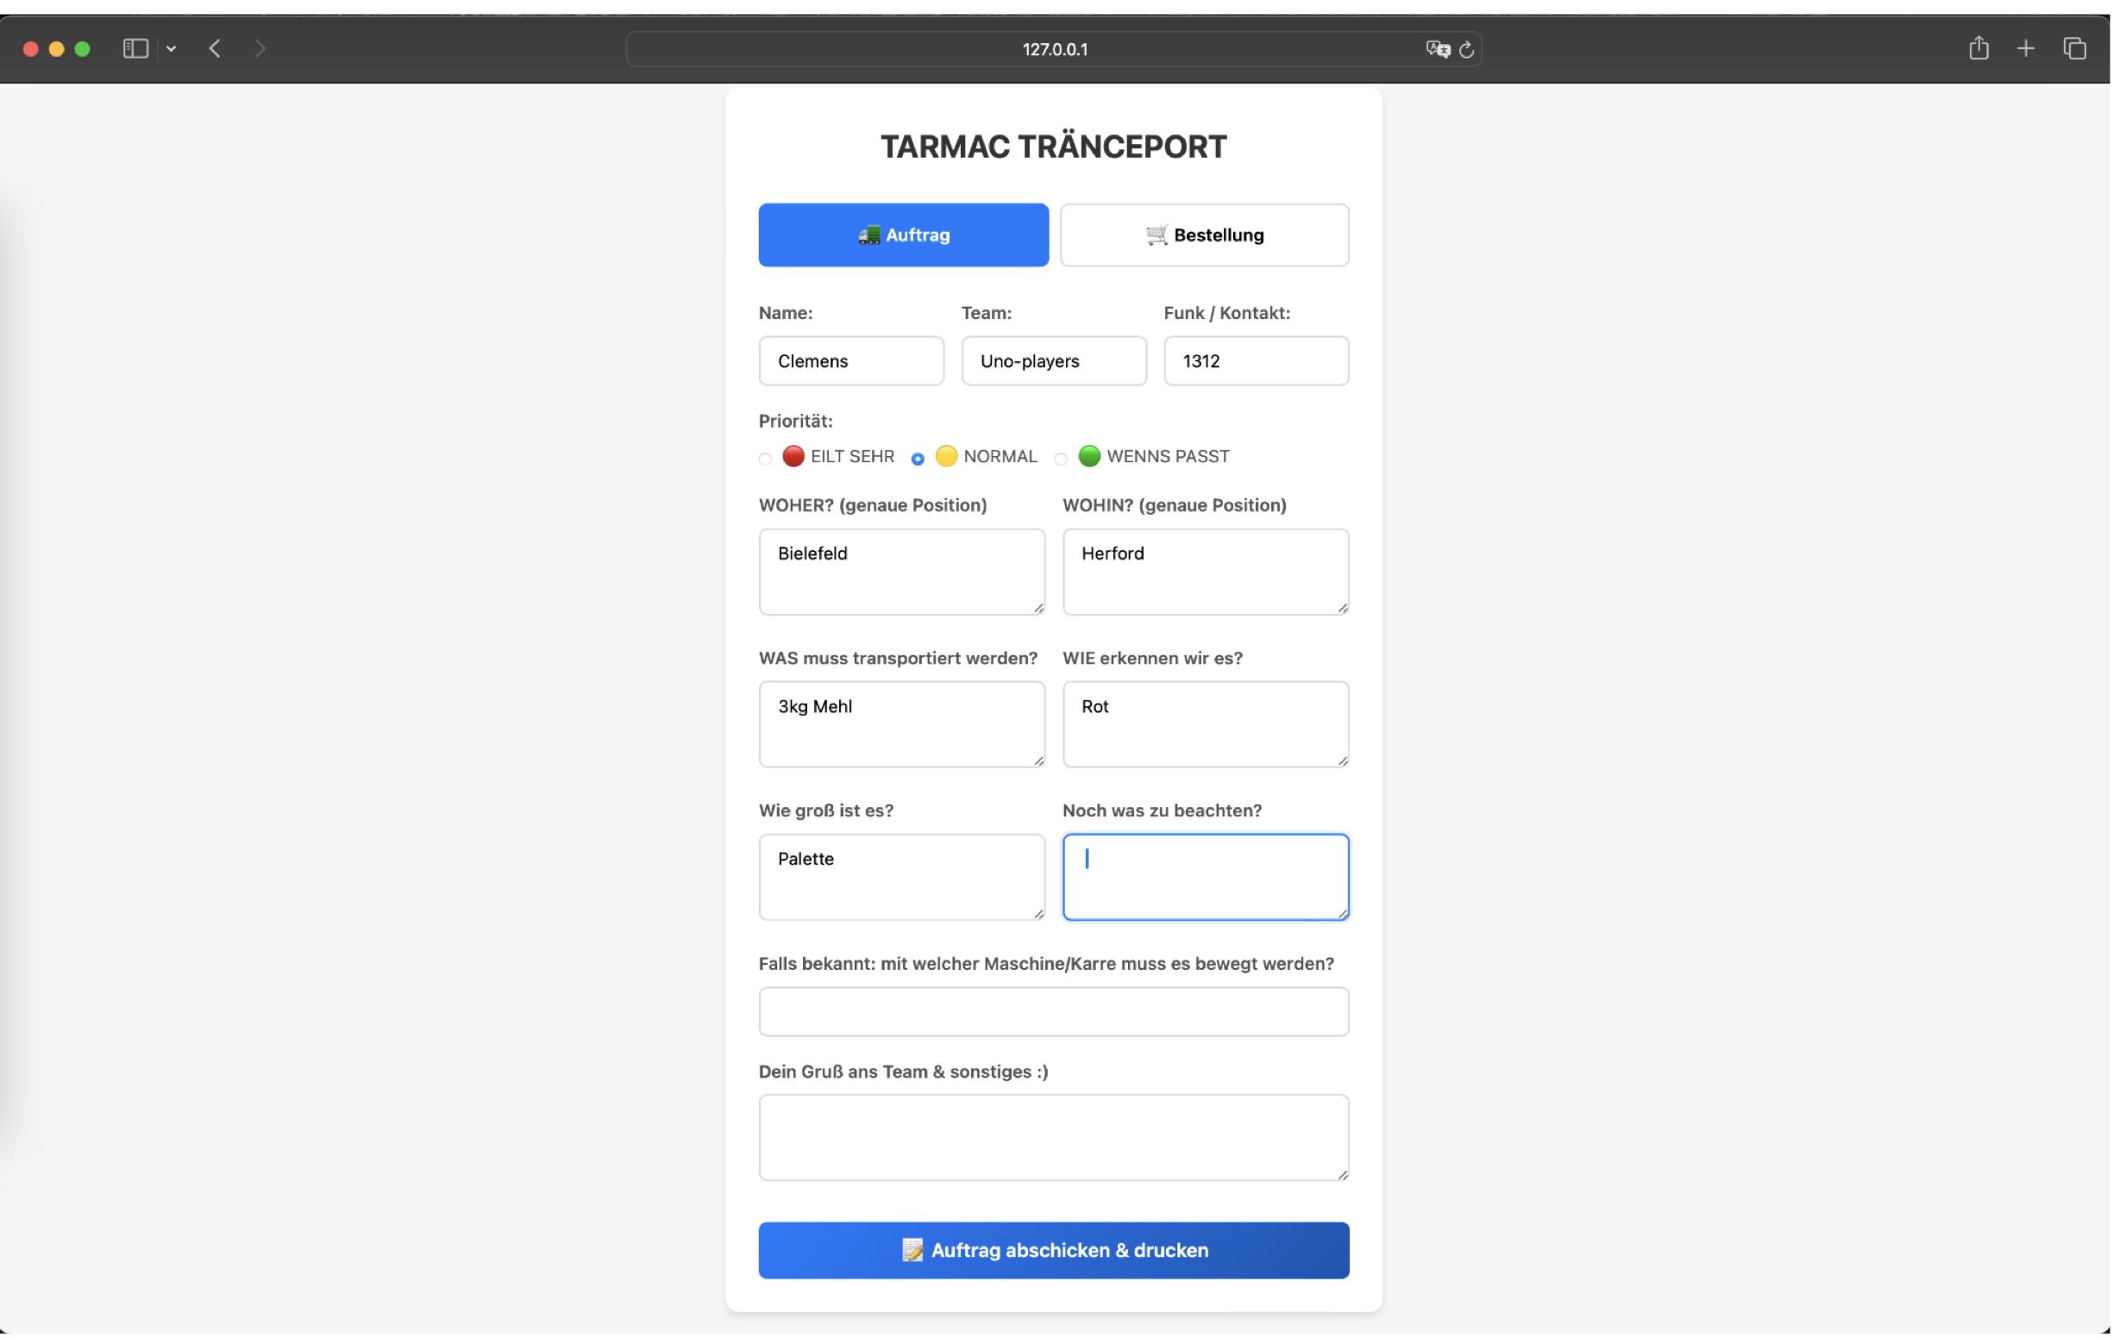Focus the Maschine/Karre input field
This screenshot has height=1338, width=2125.
[x=1054, y=1011]
